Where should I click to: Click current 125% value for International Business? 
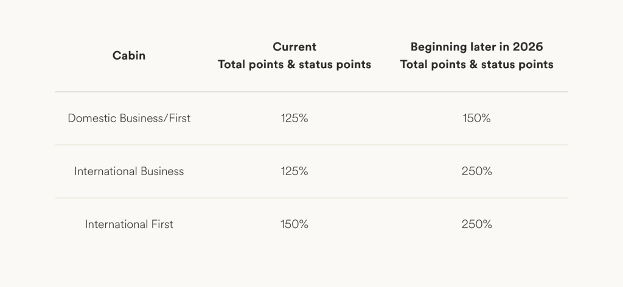[x=294, y=171]
